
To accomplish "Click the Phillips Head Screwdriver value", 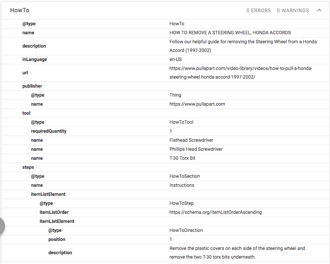I will 196,149.
